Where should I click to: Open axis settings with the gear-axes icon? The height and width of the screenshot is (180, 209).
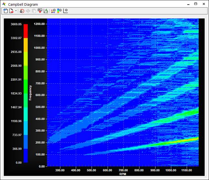[x=53, y=11]
